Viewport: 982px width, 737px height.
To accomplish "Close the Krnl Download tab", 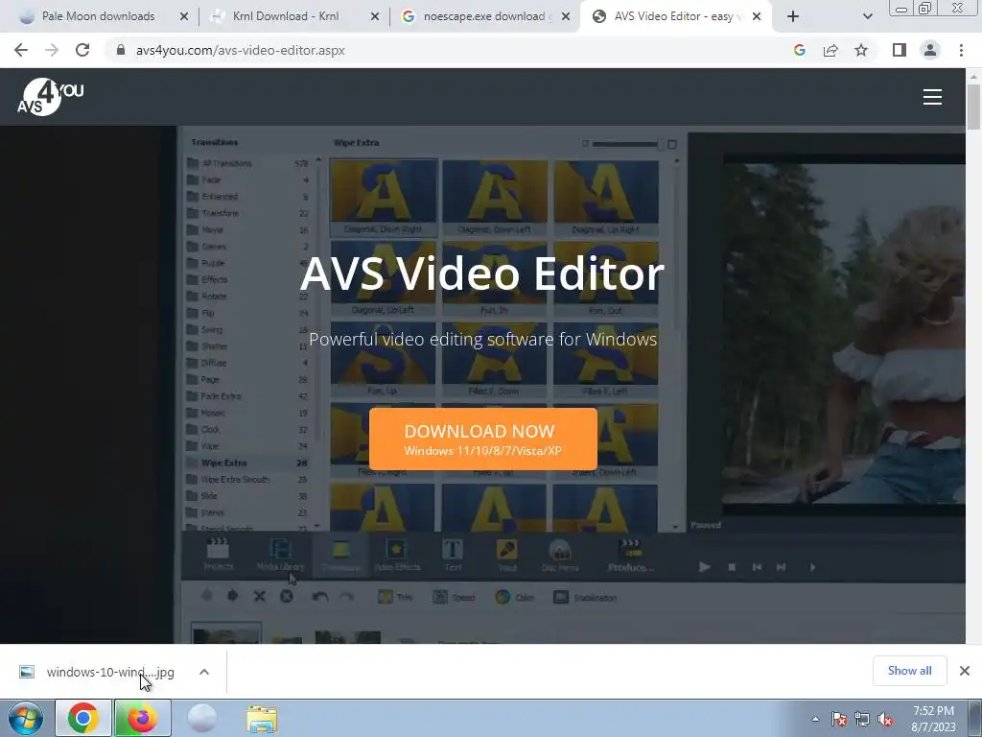I will tap(375, 17).
